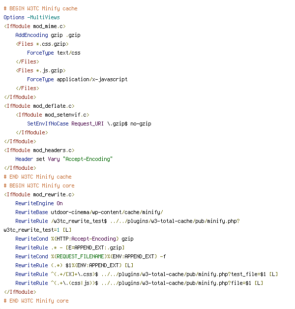
Task: Click the '<IfModule mod_deflate.c>' tag
Action: (39, 106)
